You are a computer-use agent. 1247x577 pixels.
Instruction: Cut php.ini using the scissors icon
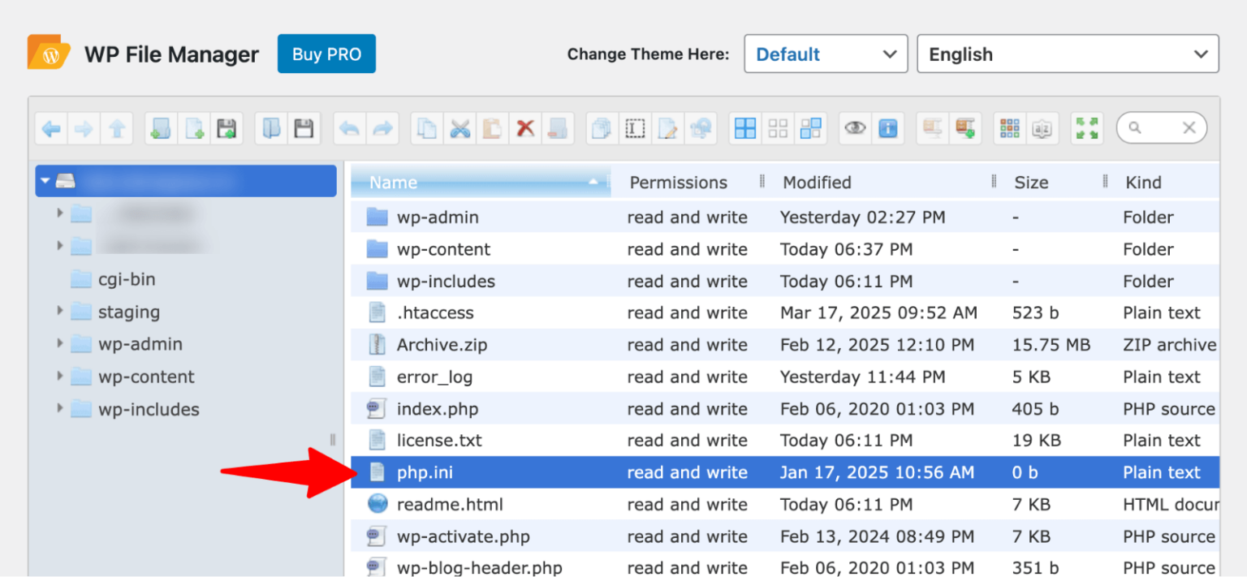[x=460, y=128]
